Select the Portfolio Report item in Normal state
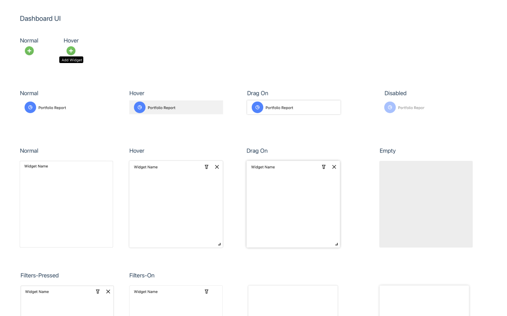The width and height of the screenshot is (507, 316). [45, 107]
